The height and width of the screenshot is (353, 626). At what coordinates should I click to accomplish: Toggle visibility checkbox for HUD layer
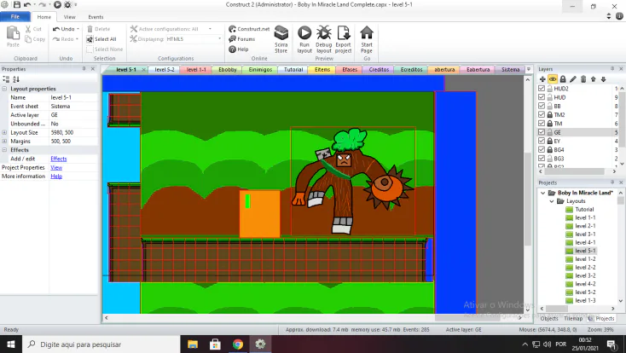point(542,97)
